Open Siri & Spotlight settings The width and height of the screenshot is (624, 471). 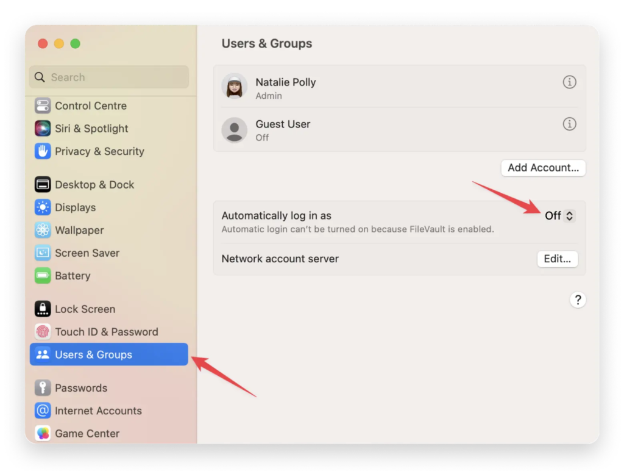point(108,128)
